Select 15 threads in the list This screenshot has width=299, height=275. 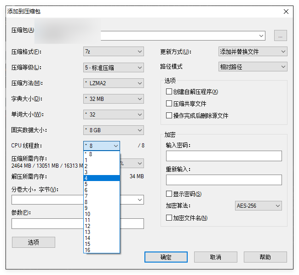click(x=102, y=244)
